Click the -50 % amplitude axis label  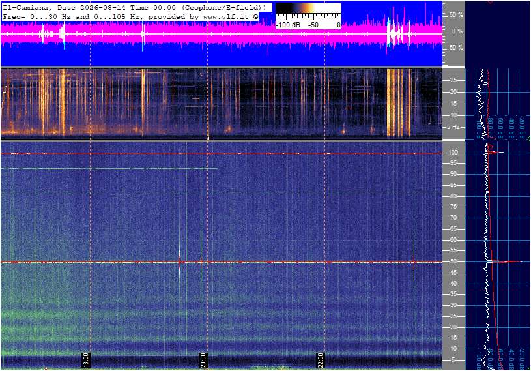coord(455,48)
